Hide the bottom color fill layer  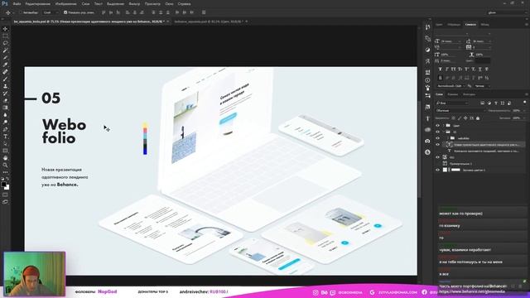pos(438,170)
